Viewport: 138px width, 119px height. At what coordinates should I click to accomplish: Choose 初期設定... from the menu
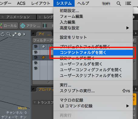tap(93, 11)
